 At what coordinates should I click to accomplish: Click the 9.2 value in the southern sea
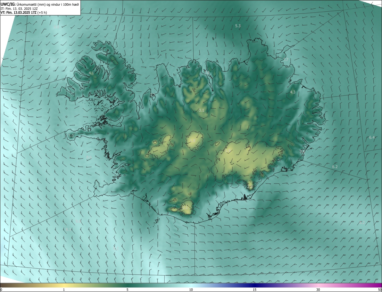(x=116, y=248)
